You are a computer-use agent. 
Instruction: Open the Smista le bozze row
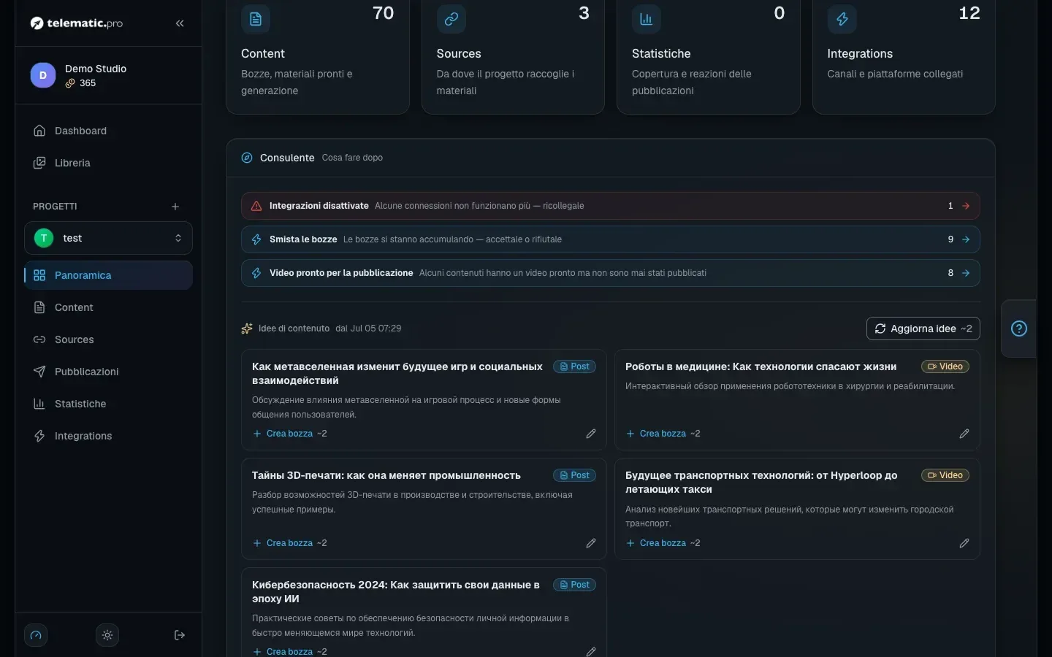(611, 239)
